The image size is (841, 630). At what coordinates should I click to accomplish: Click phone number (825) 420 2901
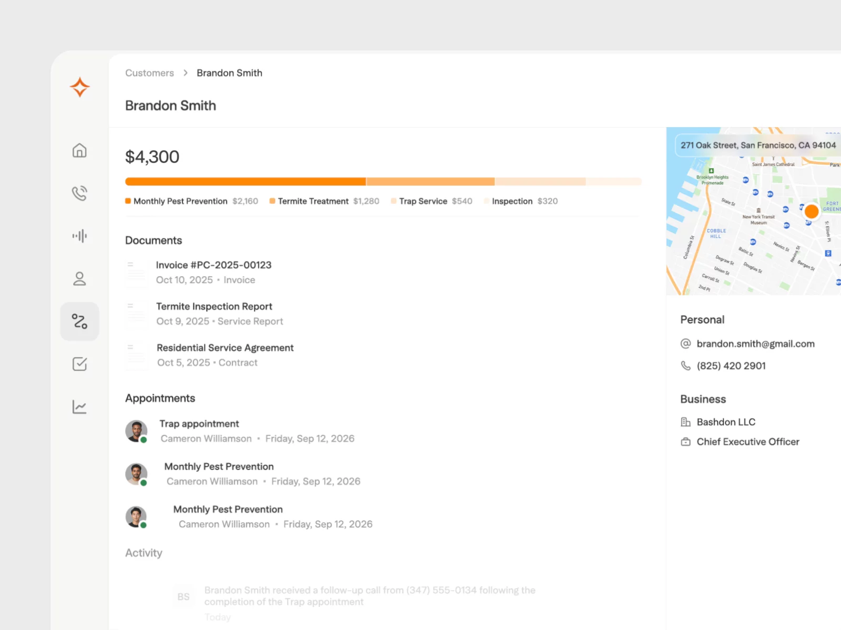pyautogui.click(x=731, y=366)
